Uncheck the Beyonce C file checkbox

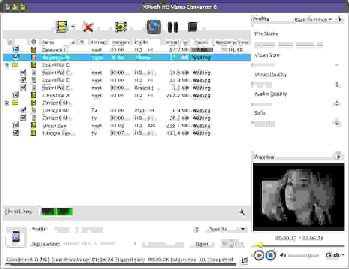(x=15, y=49)
